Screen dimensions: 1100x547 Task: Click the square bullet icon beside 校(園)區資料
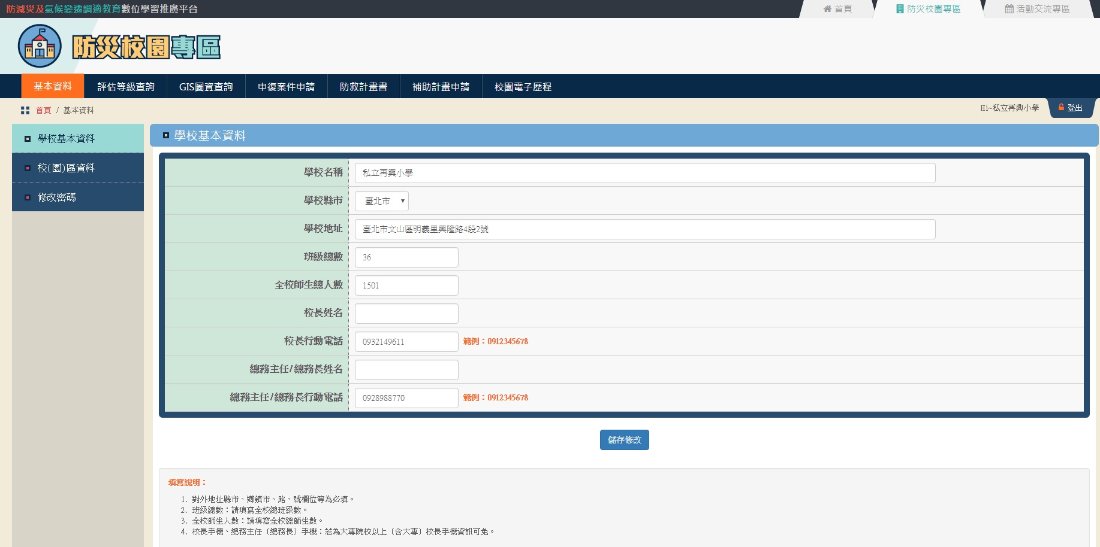(28, 168)
